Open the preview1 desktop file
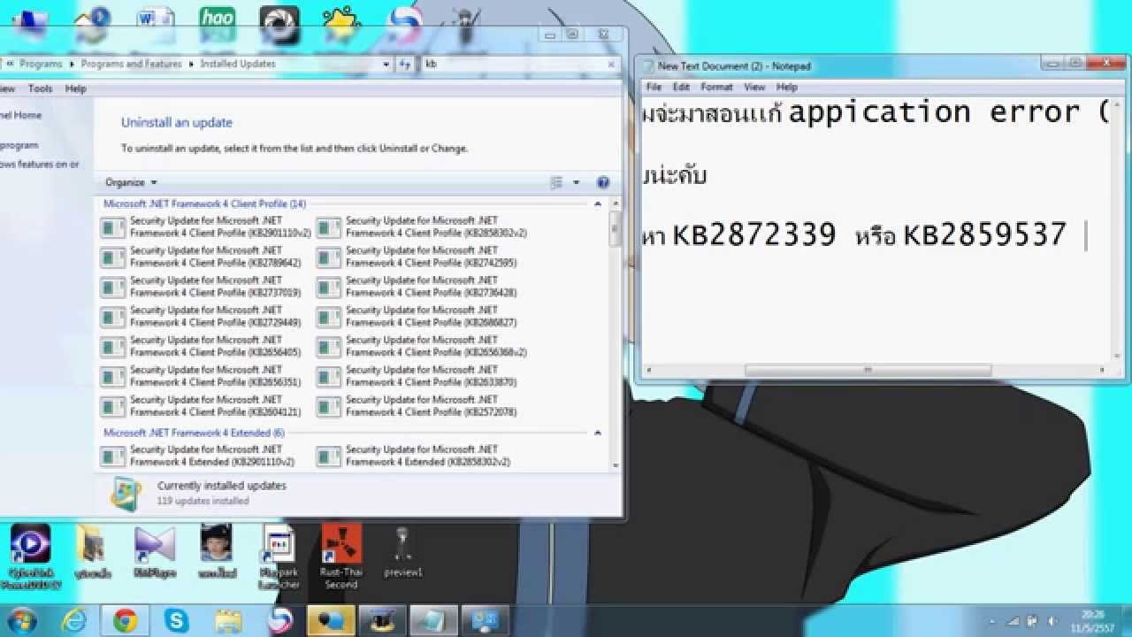The image size is (1132, 637). pyautogui.click(x=403, y=553)
